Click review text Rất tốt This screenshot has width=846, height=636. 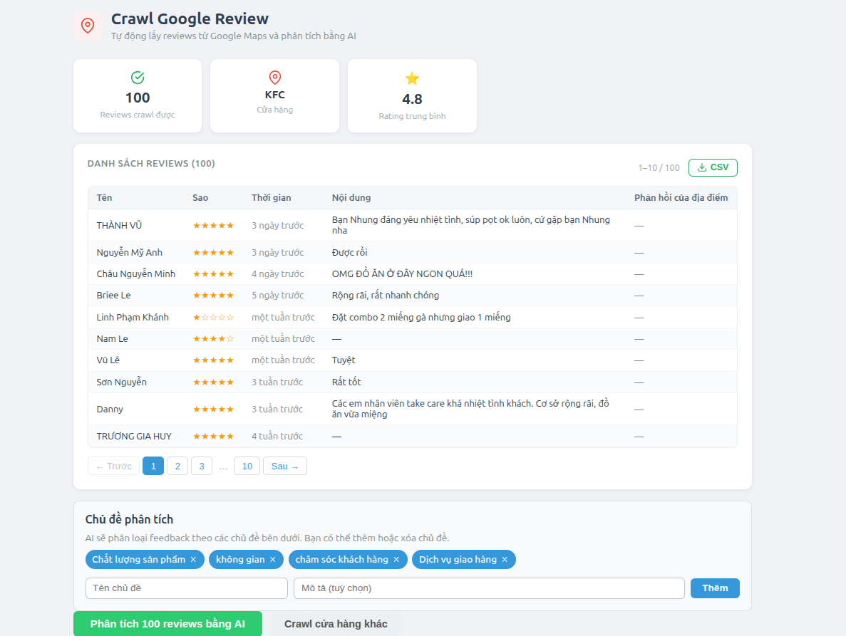[x=346, y=382]
